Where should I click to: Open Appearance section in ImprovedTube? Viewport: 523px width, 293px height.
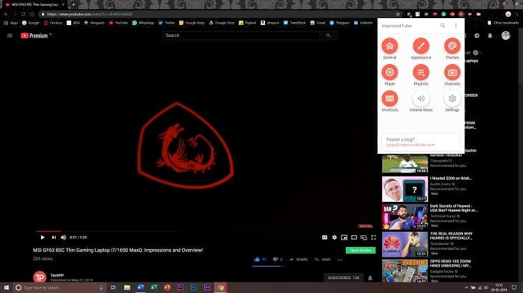[421, 46]
